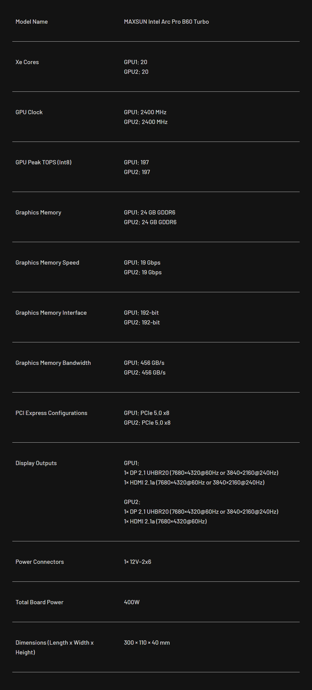Click the 400W Total Board Power value
Screen dimensions: 312x690
coord(132,602)
